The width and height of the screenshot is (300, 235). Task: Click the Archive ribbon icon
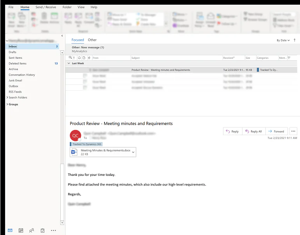(x=54, y=16)
